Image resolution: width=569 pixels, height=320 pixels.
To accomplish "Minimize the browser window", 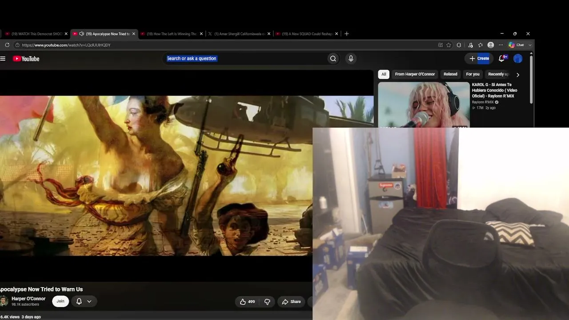I will 502,34.
